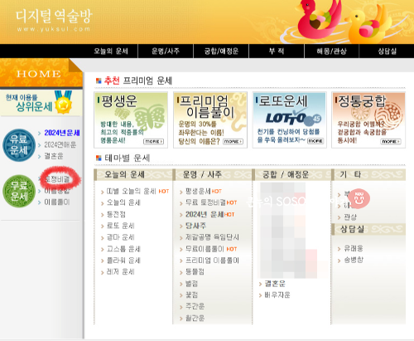Image resolution: width=414 pixels, height=341 pixels.
Task: Open 띠별 오늘의 운세 link
Action: point(132,191)
